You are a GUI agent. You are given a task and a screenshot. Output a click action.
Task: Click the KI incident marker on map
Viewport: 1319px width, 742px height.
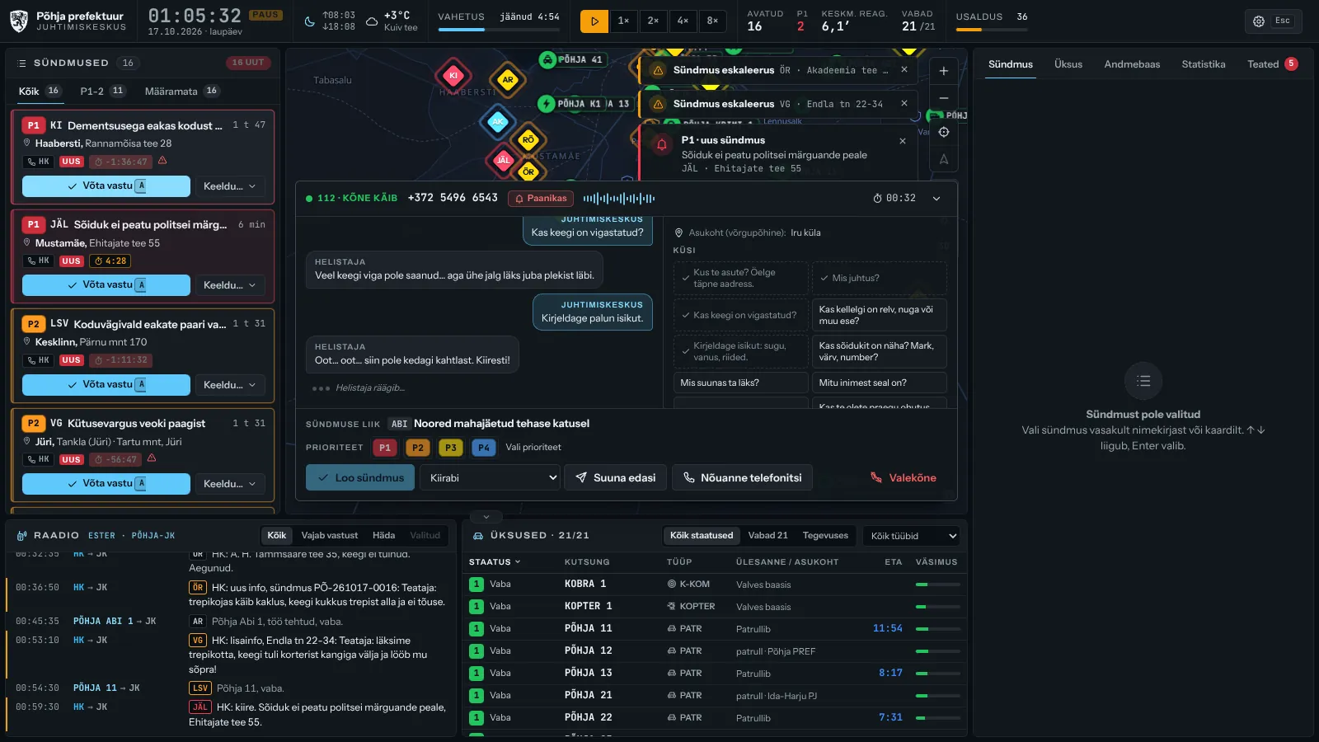pyautogui.click(x=453, y=76)
